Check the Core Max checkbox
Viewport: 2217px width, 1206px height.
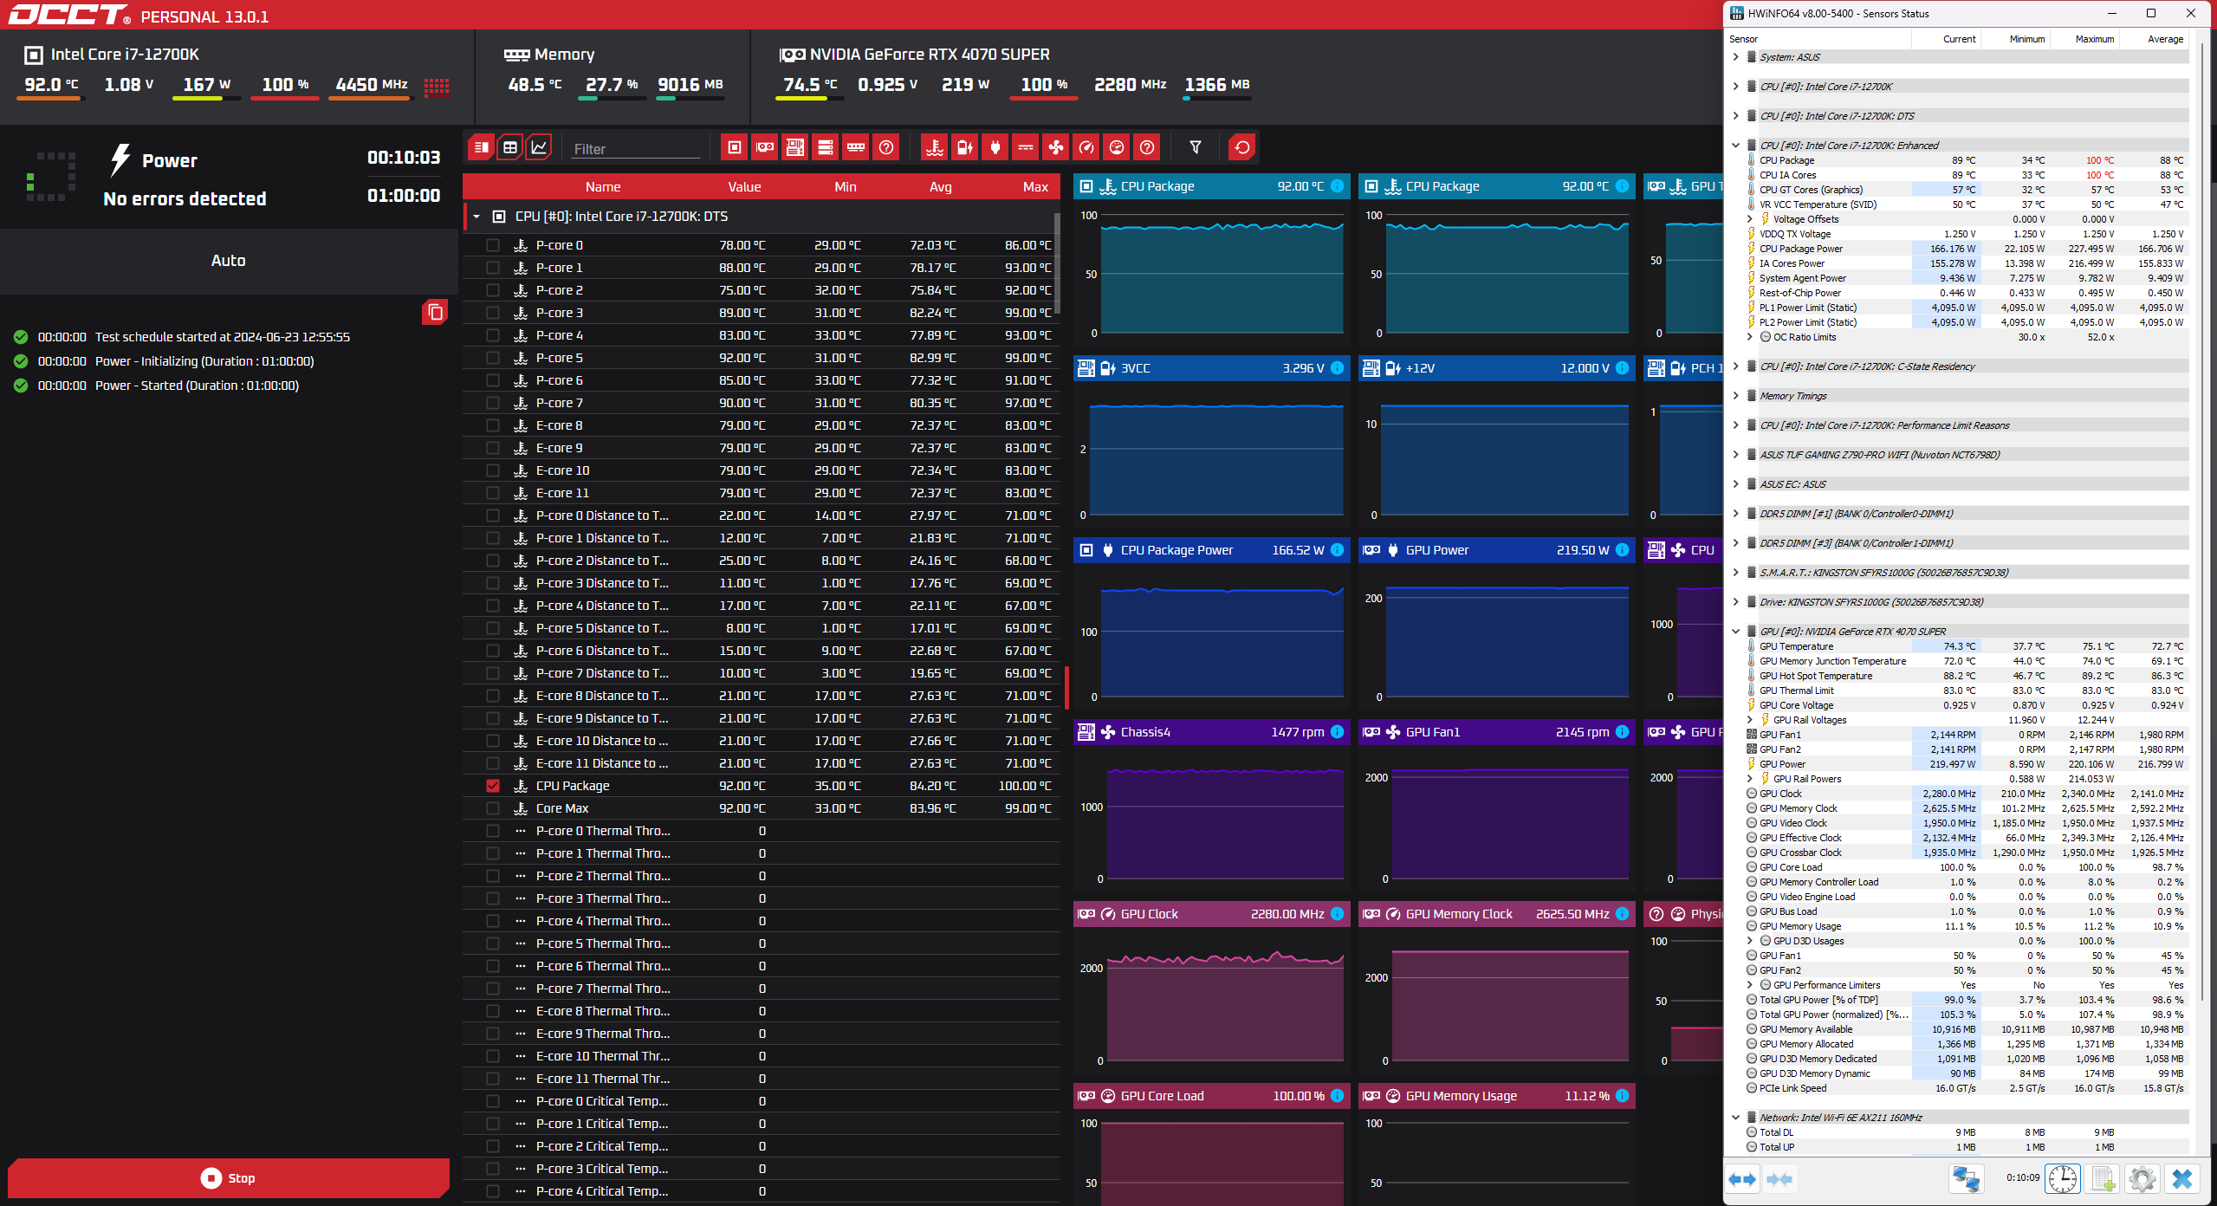(493, 808)
